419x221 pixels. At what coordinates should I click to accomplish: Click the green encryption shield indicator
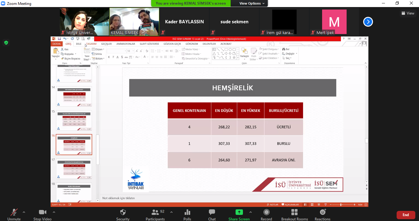[x=6, y=43]
